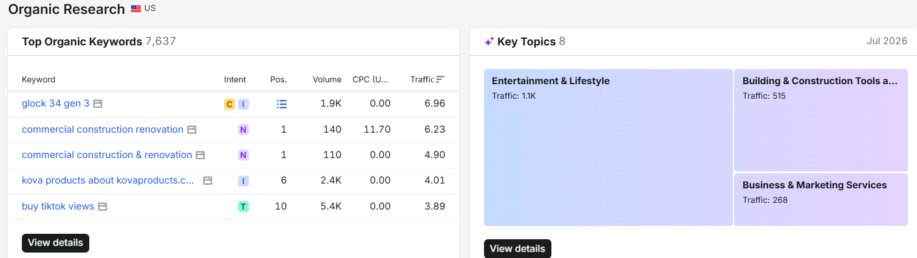Open SERP snapshot icon for glock 34 gen 3
917x258 pixels.
(x=98, y=104)
